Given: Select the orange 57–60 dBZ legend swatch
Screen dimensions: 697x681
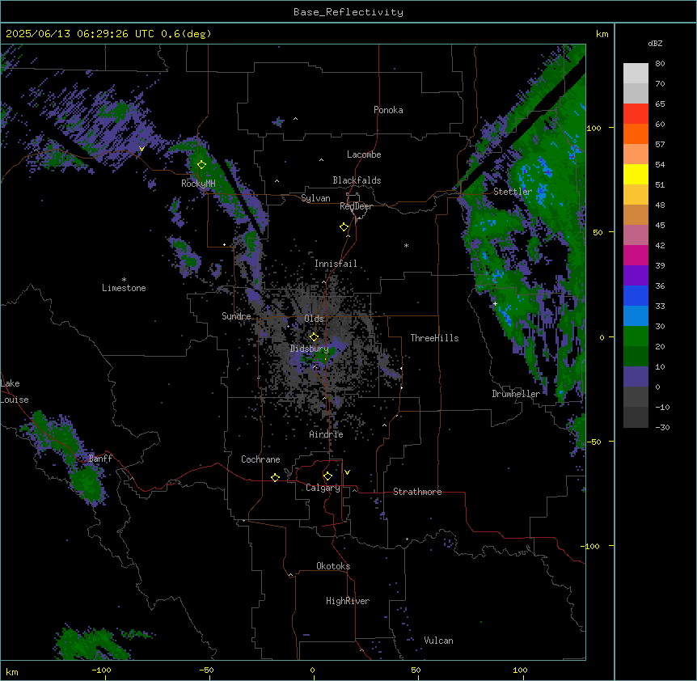Looking at the screenshot, I should 636,133.
